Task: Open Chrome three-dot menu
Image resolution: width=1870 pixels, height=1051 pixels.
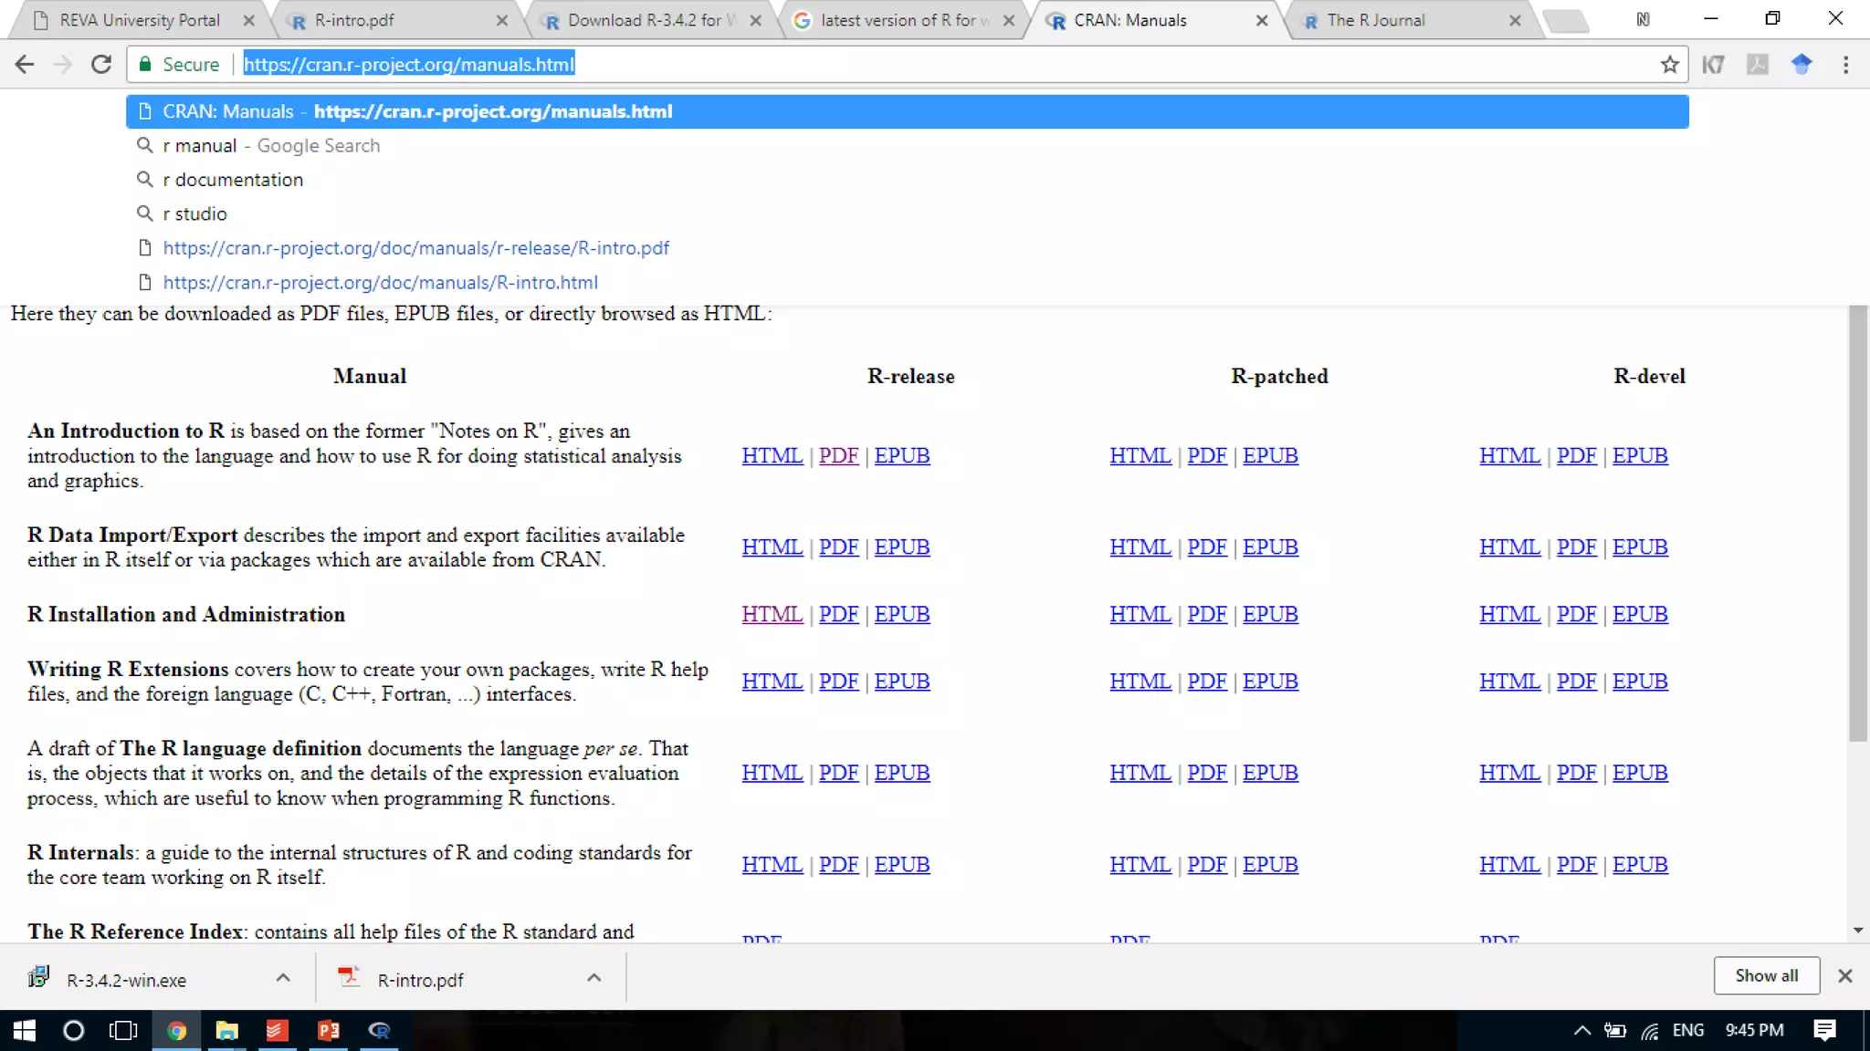Action: pos(1845,65)
